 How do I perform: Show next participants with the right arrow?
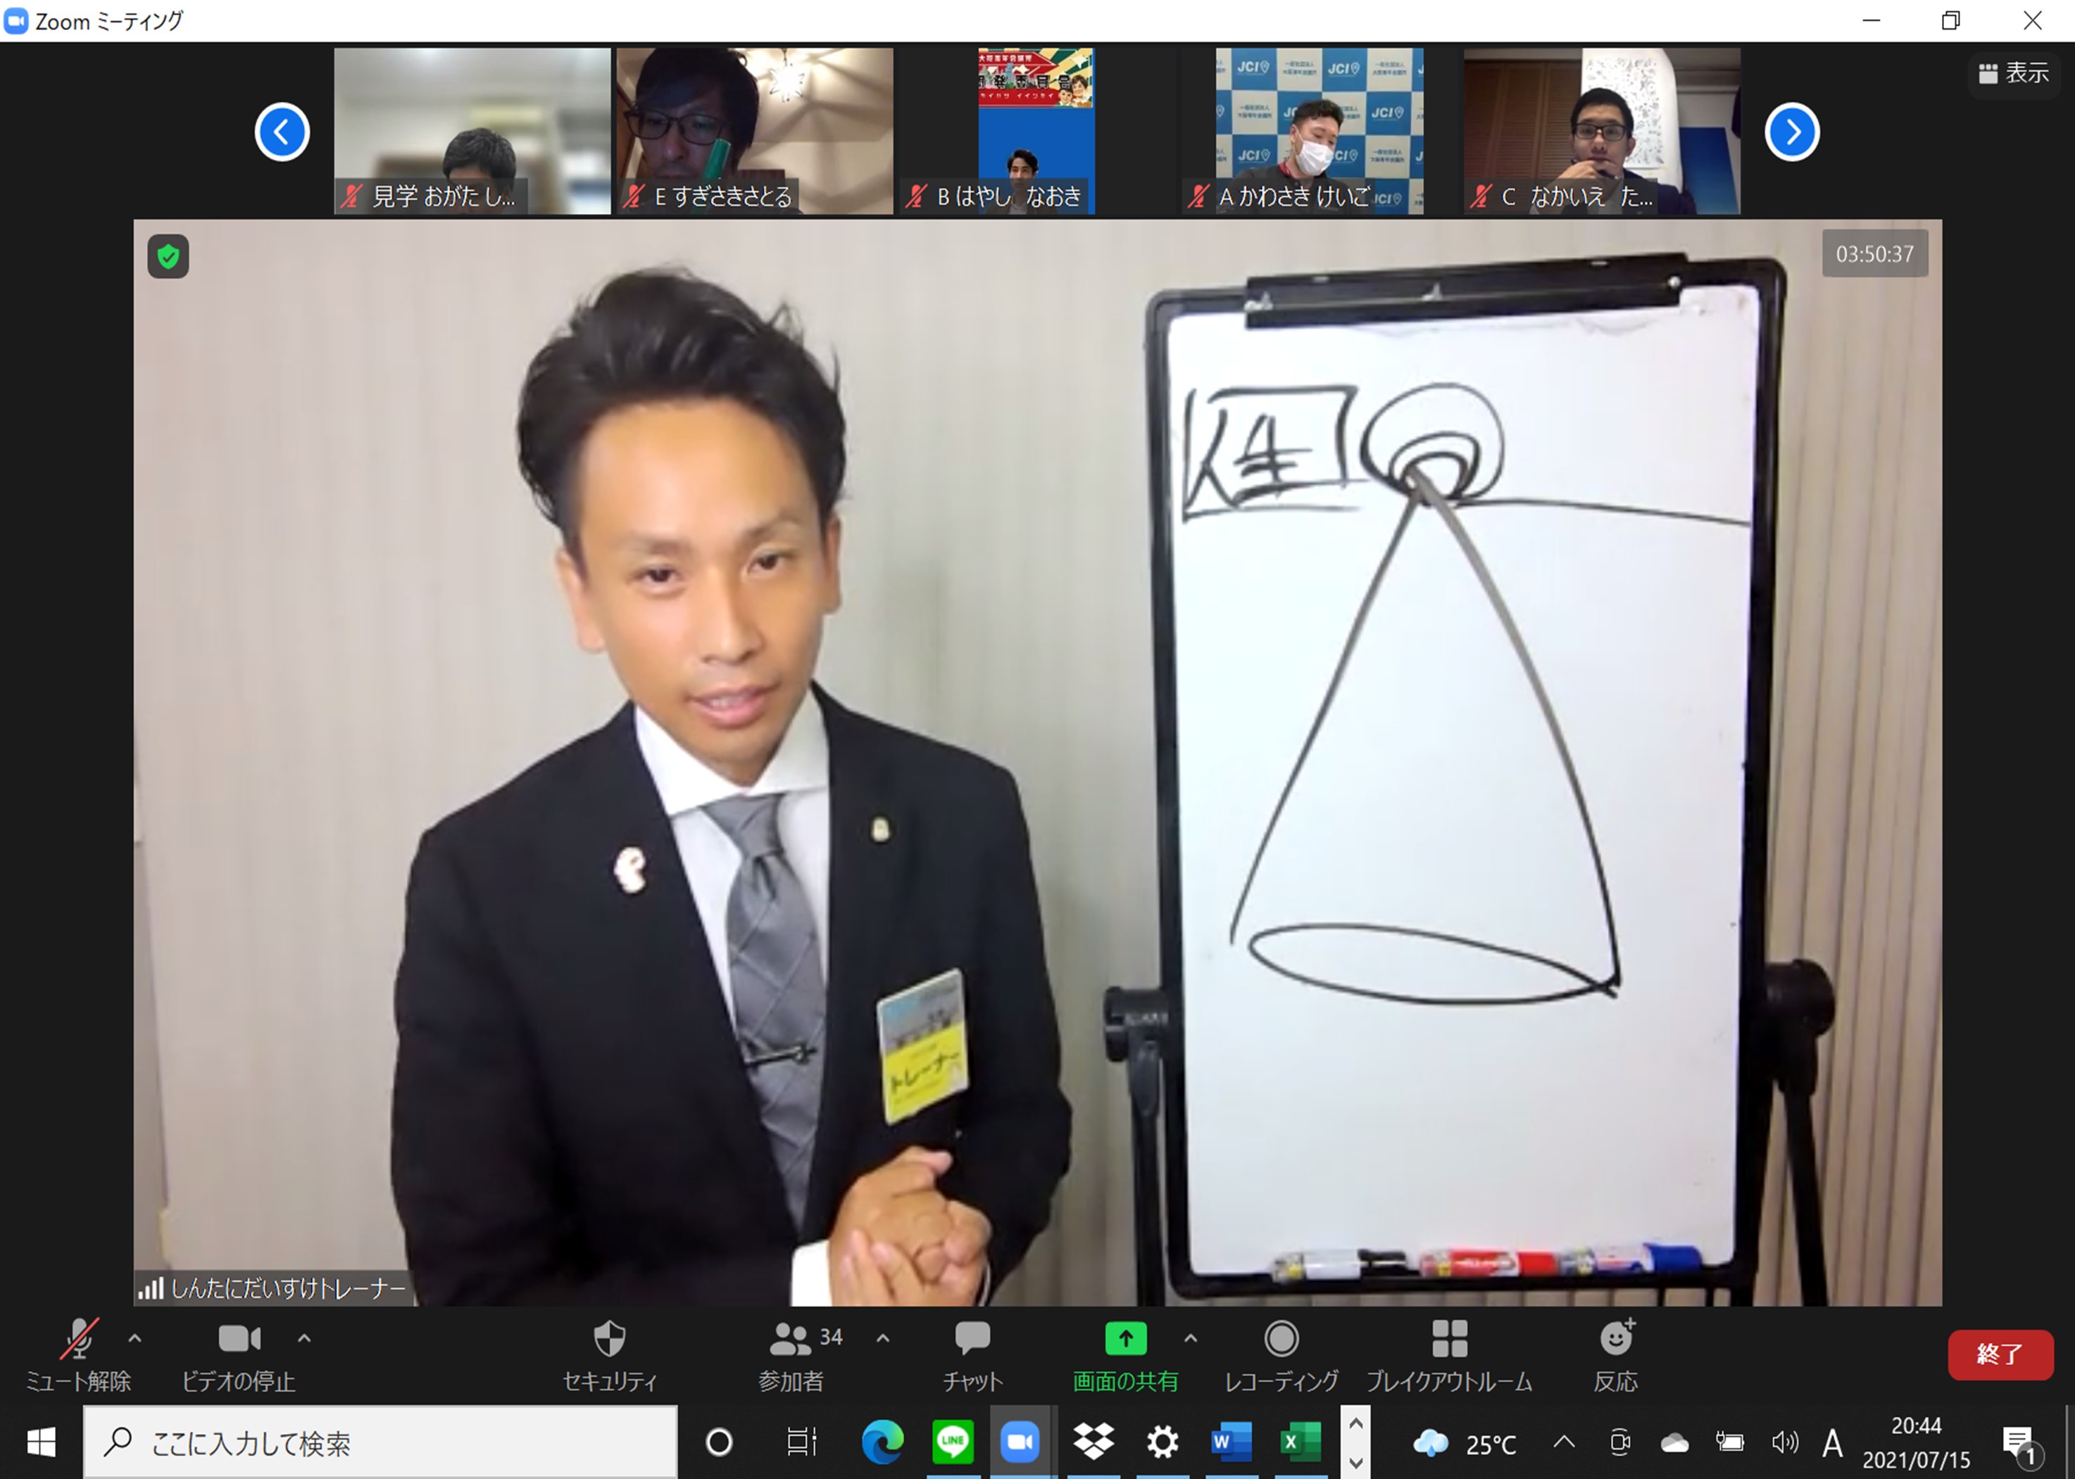point(1792,132)
